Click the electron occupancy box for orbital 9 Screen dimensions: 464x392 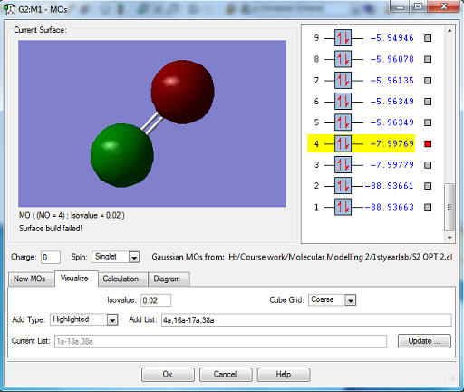pos(343,38)
